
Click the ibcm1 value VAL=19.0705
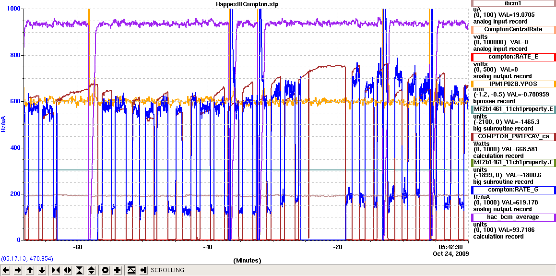coord(517,15)
